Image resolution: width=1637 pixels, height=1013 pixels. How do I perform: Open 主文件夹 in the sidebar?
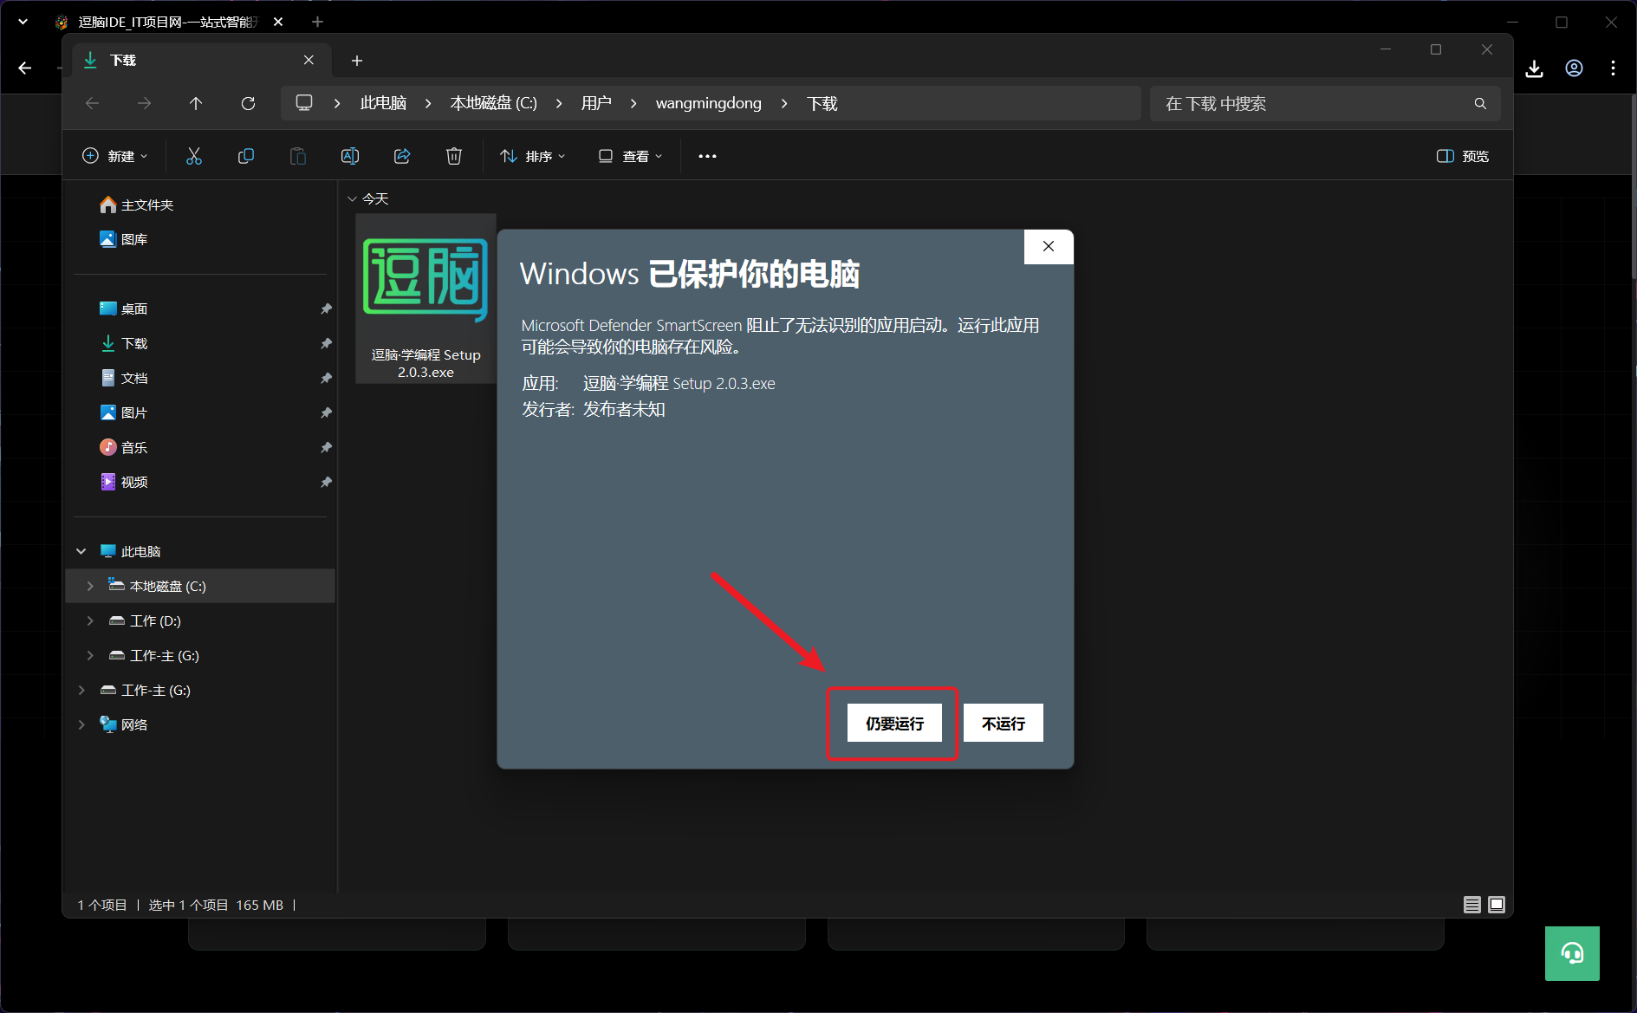click(136, 205)
